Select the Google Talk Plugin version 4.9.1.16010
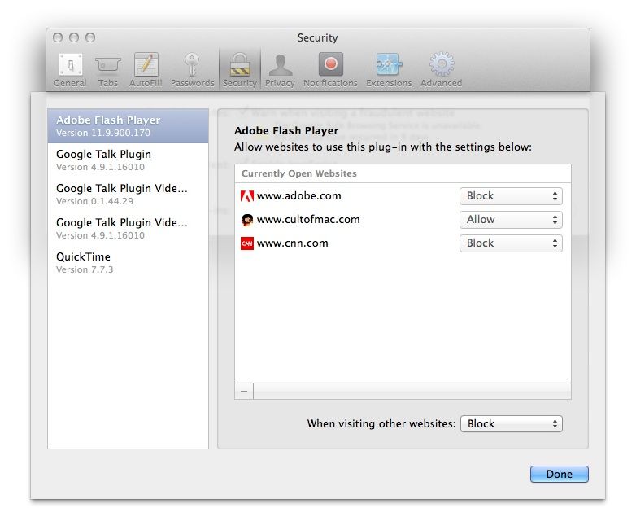Screen dimensions: 636x508 click(x=128, y=160)
